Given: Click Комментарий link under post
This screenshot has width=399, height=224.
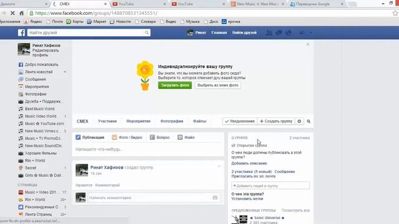Looking at the screenshot, I should [x=107, y=185].
